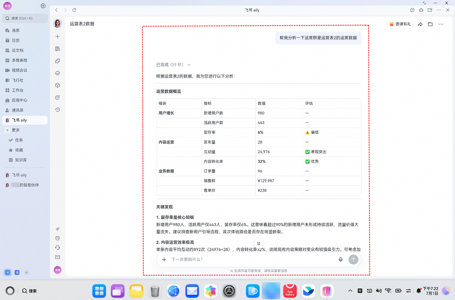Open more options beside the folder icon
Image resolution: width=455 pixels, height=300 pixels.
coord(441,24)
